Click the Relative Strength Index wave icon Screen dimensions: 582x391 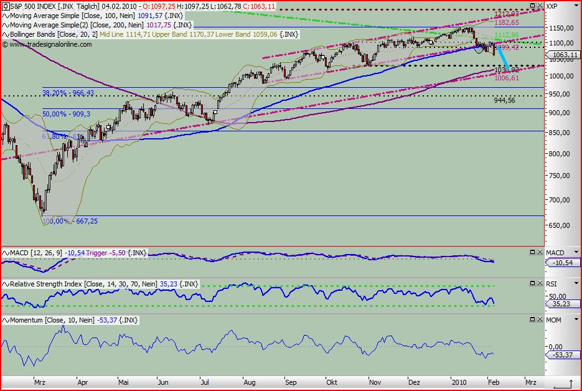(5, 283)
